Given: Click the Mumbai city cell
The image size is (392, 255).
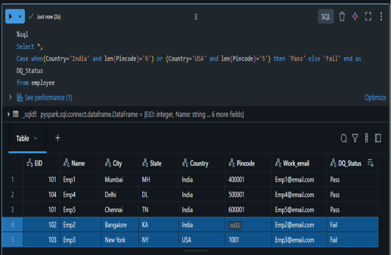Looking at the screenshot, I should point(120,179).
